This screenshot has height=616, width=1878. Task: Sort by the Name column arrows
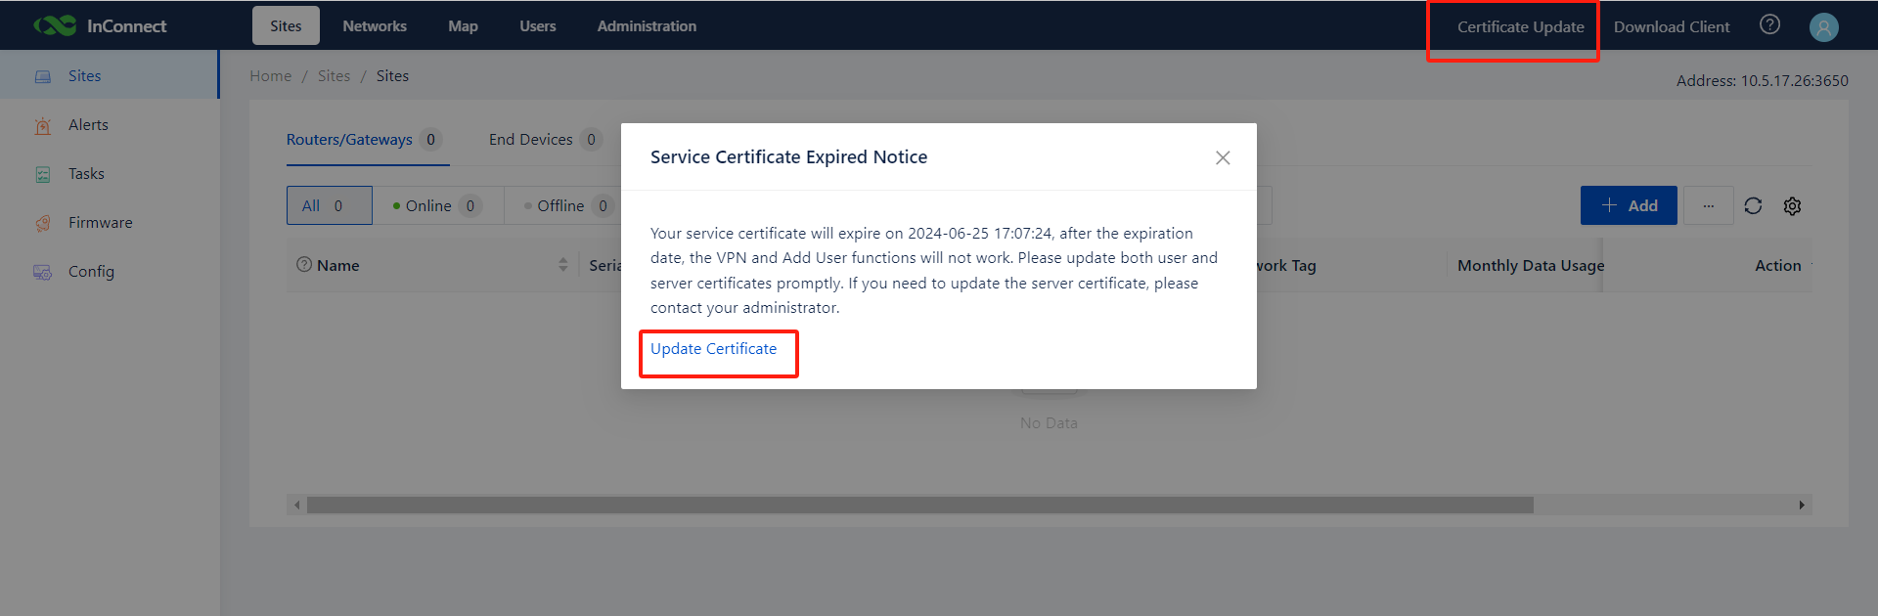click(562, 265)
